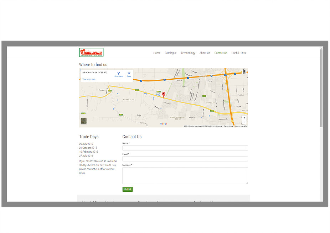Screen dimensions: 330x233
Task: Click the Malanseuns logo
Action: tap(91, 53)
